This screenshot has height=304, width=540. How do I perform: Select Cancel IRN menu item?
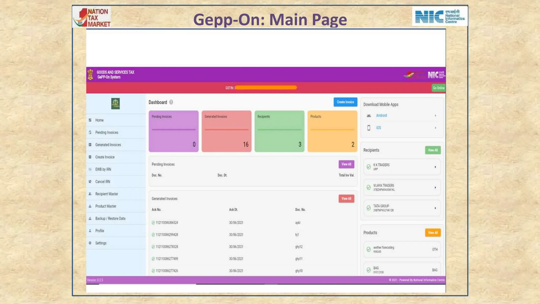coord(116,182)
